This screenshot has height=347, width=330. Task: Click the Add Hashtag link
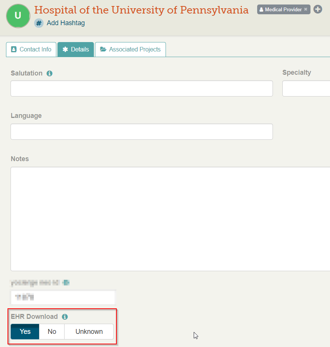[x=66, y=23]
